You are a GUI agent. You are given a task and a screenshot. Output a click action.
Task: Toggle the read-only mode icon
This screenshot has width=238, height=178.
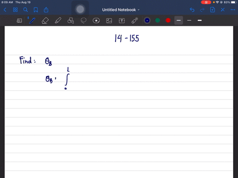[x=19, y=21]
